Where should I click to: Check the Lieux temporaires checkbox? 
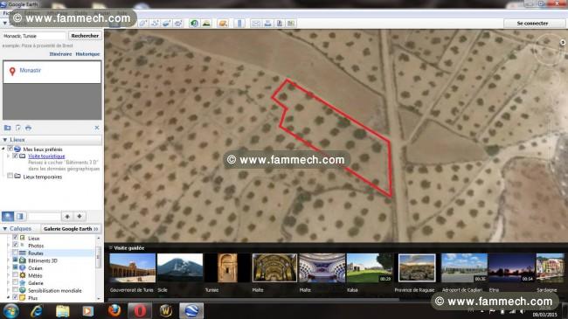(x=10, y=177)
